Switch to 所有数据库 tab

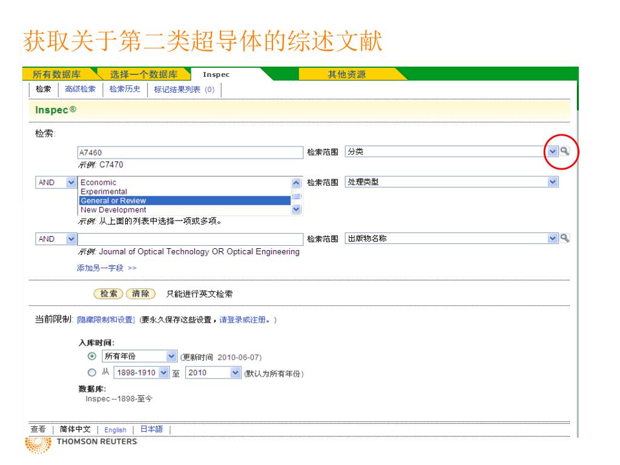point(56,74)
